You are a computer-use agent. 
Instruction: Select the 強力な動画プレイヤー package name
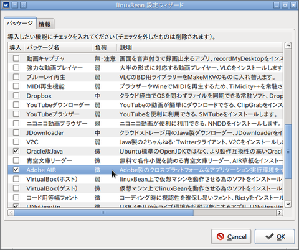pyautogui.click(x=55, y=68)
